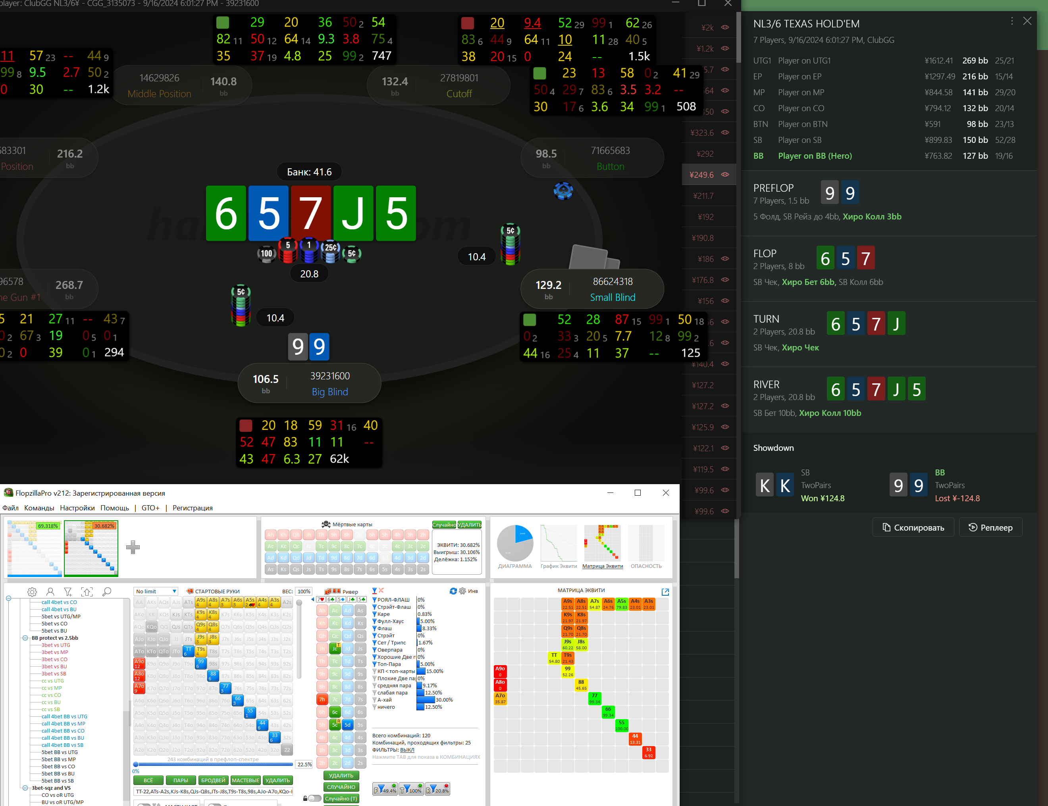Open the three-dot menu in hand history
Image resolution: width=1048 pixels, height=806 pixels.
pos(1012,21)
